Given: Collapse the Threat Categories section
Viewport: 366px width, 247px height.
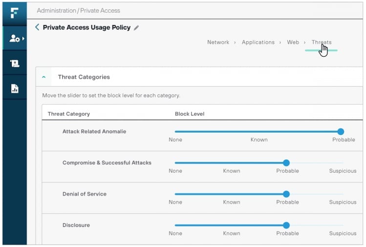Looking at the screenshot, I should pos(43,77).
